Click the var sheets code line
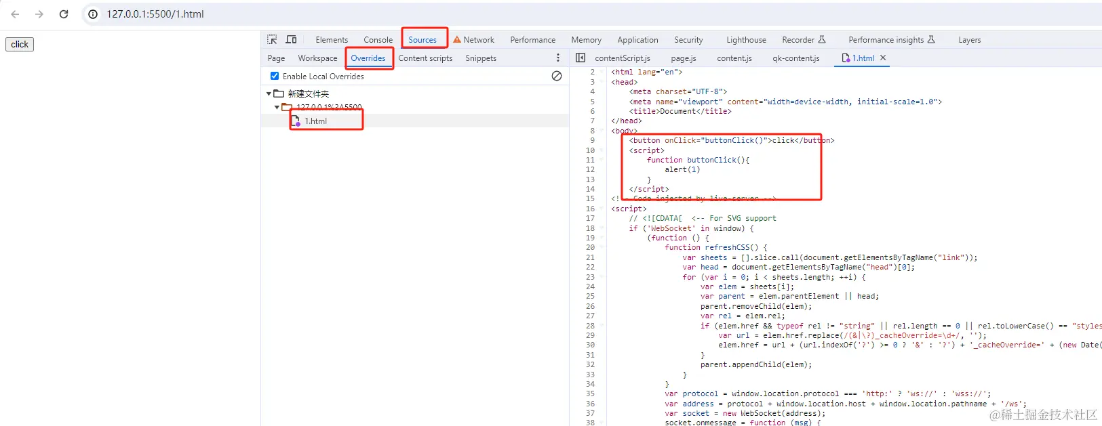This screenshot has width=1102, height=426. coord(830,257)
